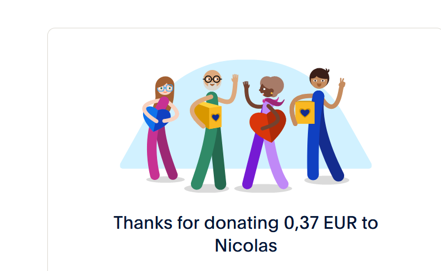Click the recipient name "Nicolas"
The width and height of the screenshot is (441, 271).
246,245
